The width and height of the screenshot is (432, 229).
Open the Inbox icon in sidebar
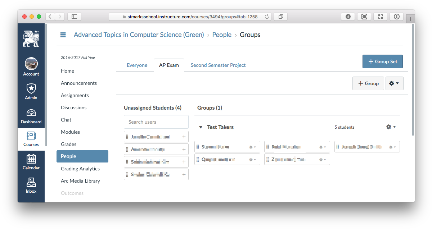tap(31, 185)
